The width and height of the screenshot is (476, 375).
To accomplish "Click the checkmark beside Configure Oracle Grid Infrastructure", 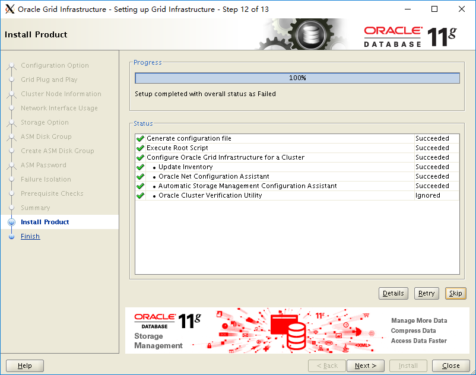I will pyautogui.click(x=140, y=157).
